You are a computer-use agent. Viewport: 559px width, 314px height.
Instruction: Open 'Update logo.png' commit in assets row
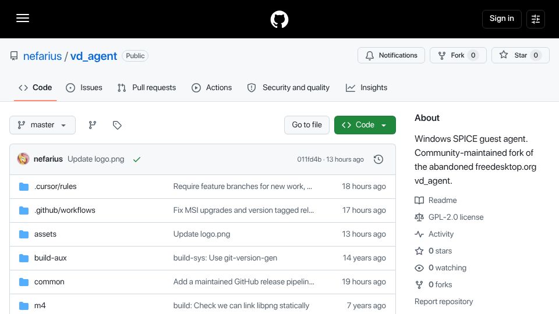point(201,234)
